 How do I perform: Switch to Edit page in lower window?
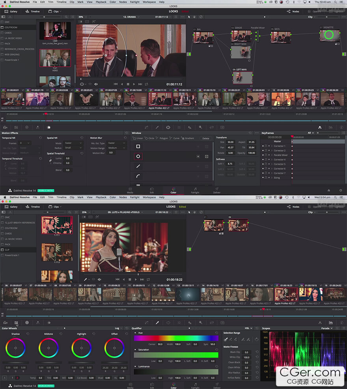(152, 385)
